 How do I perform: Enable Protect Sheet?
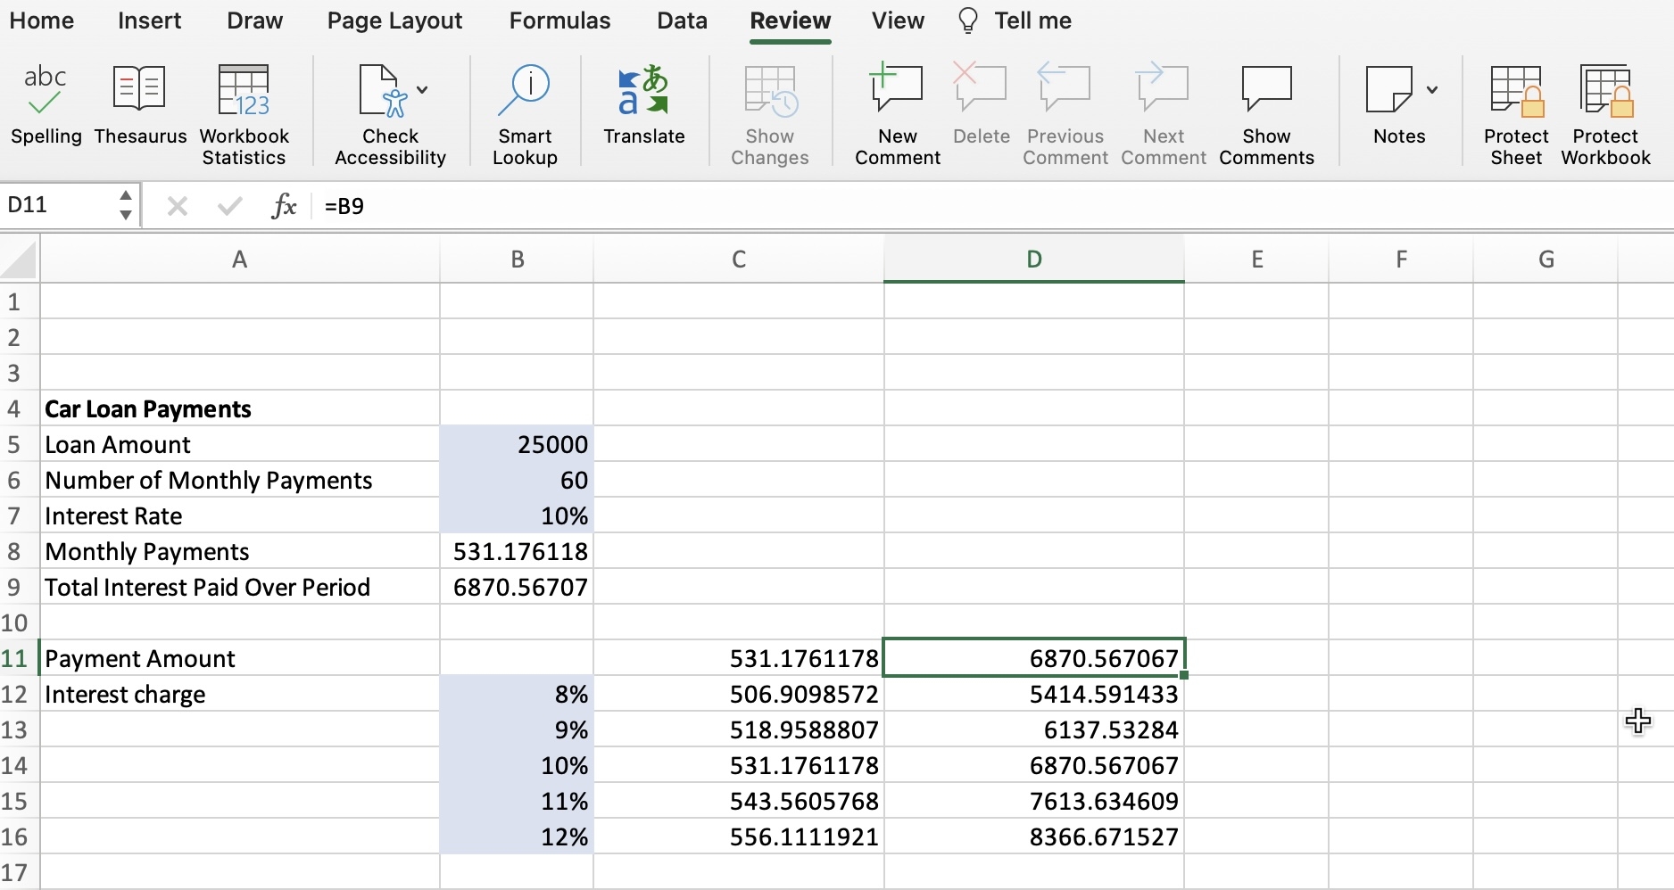click(1515, 107)
